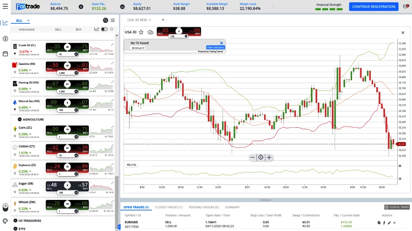Open the ALL category dropdown

[22, 21]
